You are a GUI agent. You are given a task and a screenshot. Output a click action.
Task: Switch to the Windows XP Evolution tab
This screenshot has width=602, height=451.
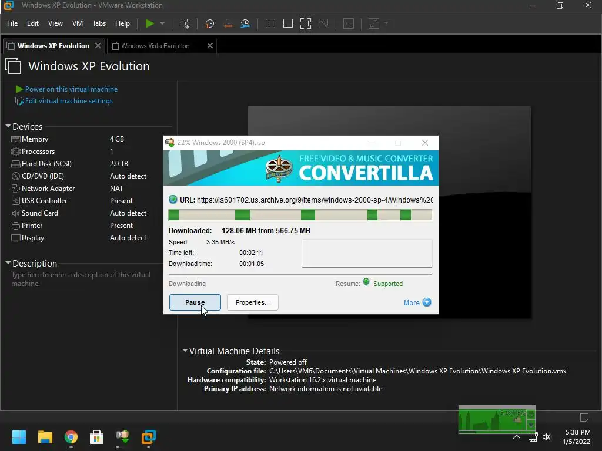pyautogui.click(x=53, y=46)
